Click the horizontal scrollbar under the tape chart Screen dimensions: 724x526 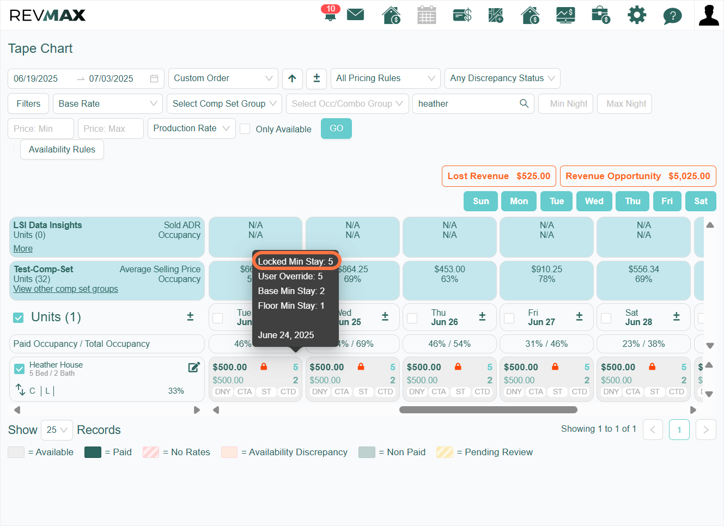point(488,409)
